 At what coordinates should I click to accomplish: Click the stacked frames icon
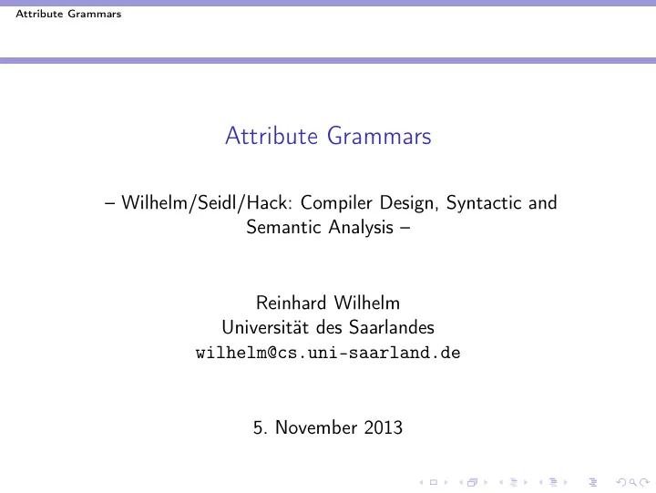coord(472,482)
